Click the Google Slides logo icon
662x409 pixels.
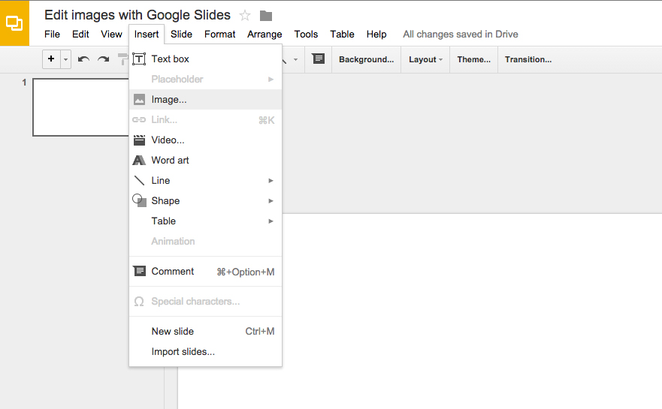click(14, 23)
